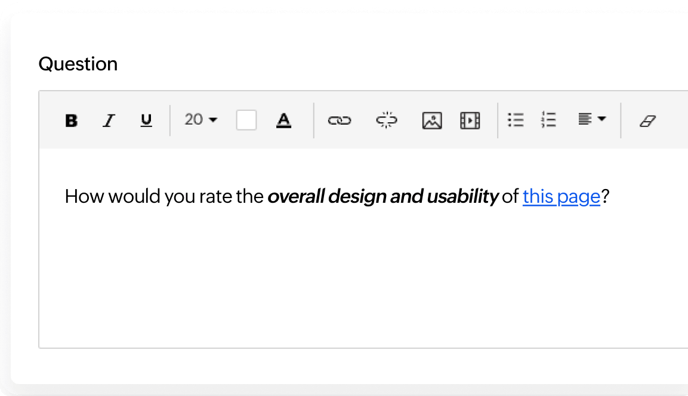The width and height of the screenshot is (688, 396).
Task: Click the bold italic text "overall design and usability"
Action: tap(383, 196)
